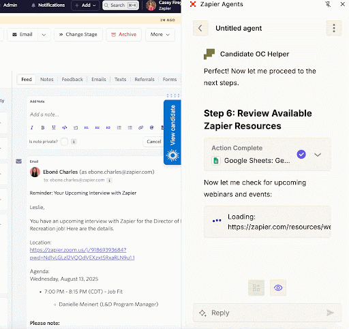Open the three-dot agent options menu
The image size is (349, 329).
334,28
